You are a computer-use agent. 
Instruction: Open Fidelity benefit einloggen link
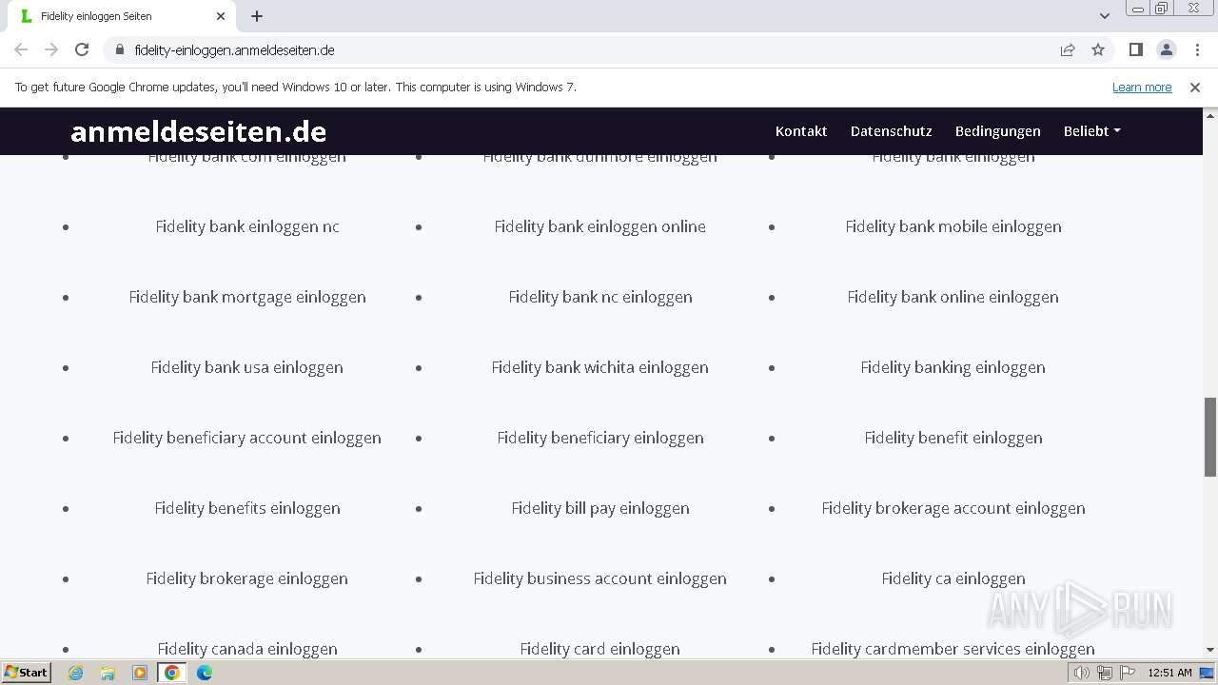953,438
